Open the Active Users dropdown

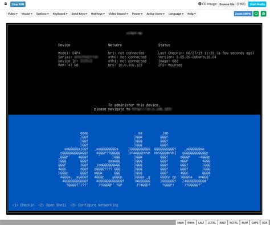coord(156,14)
